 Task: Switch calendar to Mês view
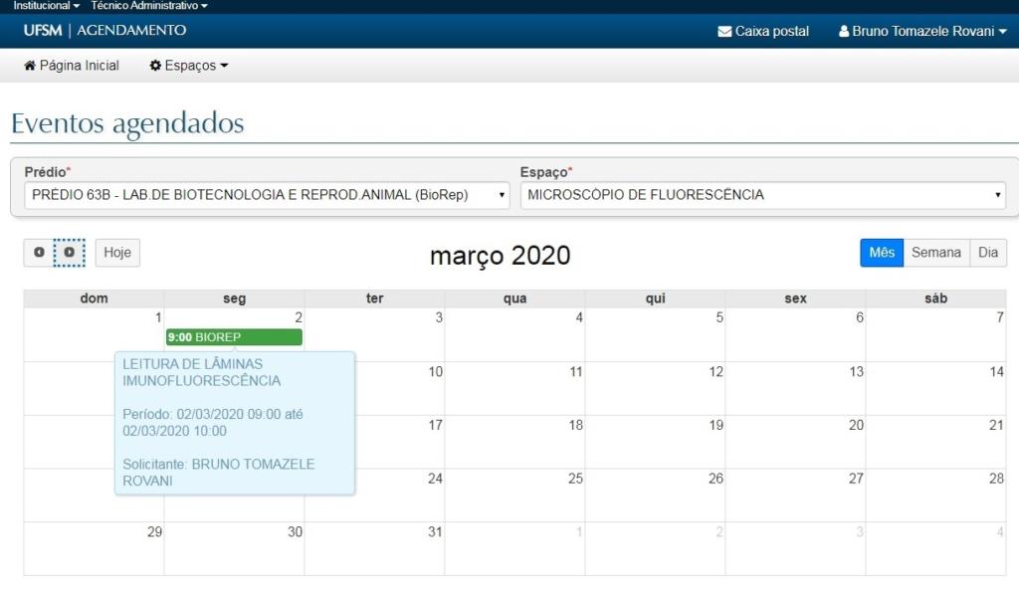pos(882,253)
